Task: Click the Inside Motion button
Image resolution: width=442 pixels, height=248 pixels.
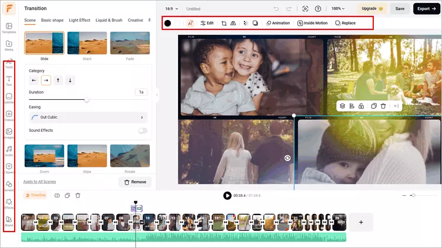Action: tap(313, 23)
